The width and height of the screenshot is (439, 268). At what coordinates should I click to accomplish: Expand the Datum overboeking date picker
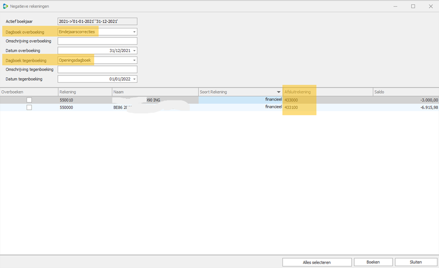[134, 51]
